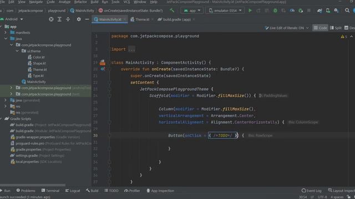Open local.properties file
Viewport: 355px width, 199px height.
coord(36,161)
